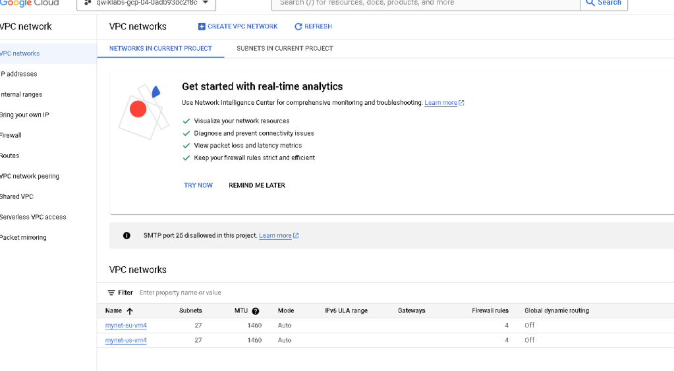Click Remind Me Later button

tap(256, 185)
